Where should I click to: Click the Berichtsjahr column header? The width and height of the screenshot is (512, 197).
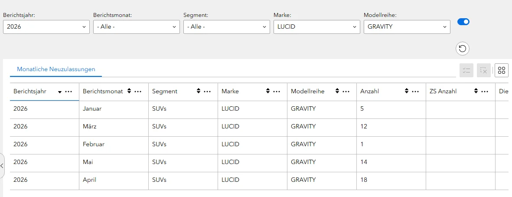pos(44,92)
